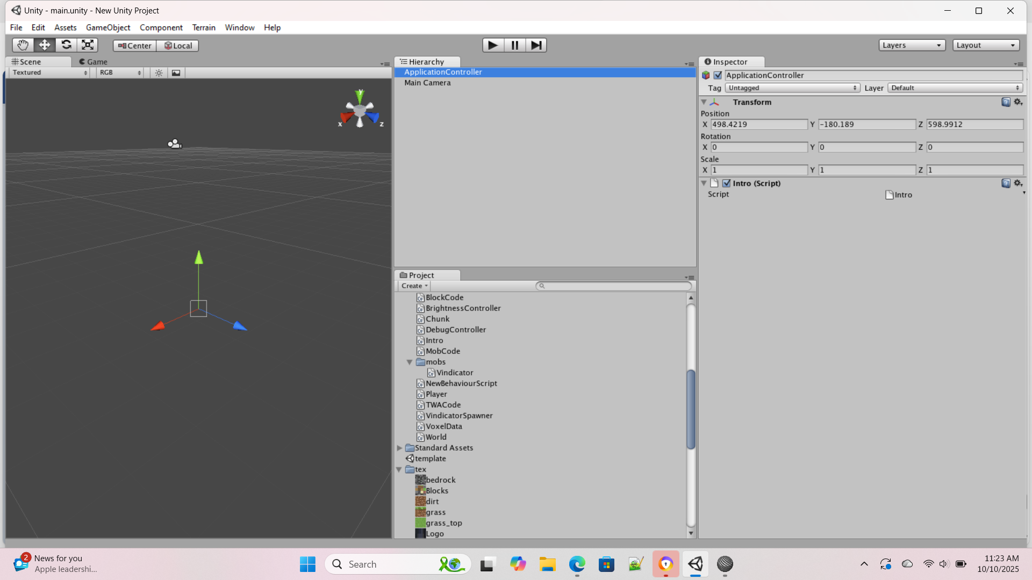This screenshot has width=1032, height=580.
Task: Click the blue Z-axis move arrow
Action: 240,325
